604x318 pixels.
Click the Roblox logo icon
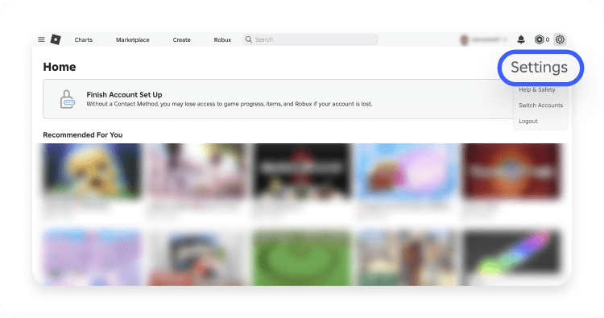(56, 39)
